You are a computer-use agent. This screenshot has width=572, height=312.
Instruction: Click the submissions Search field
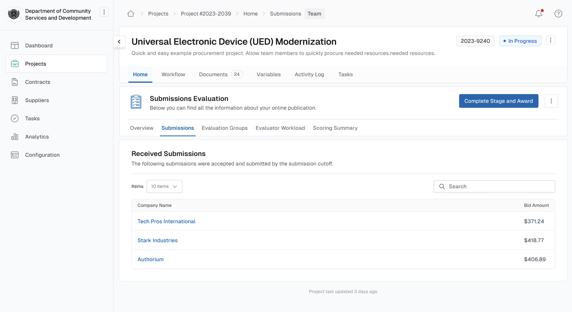494,186
